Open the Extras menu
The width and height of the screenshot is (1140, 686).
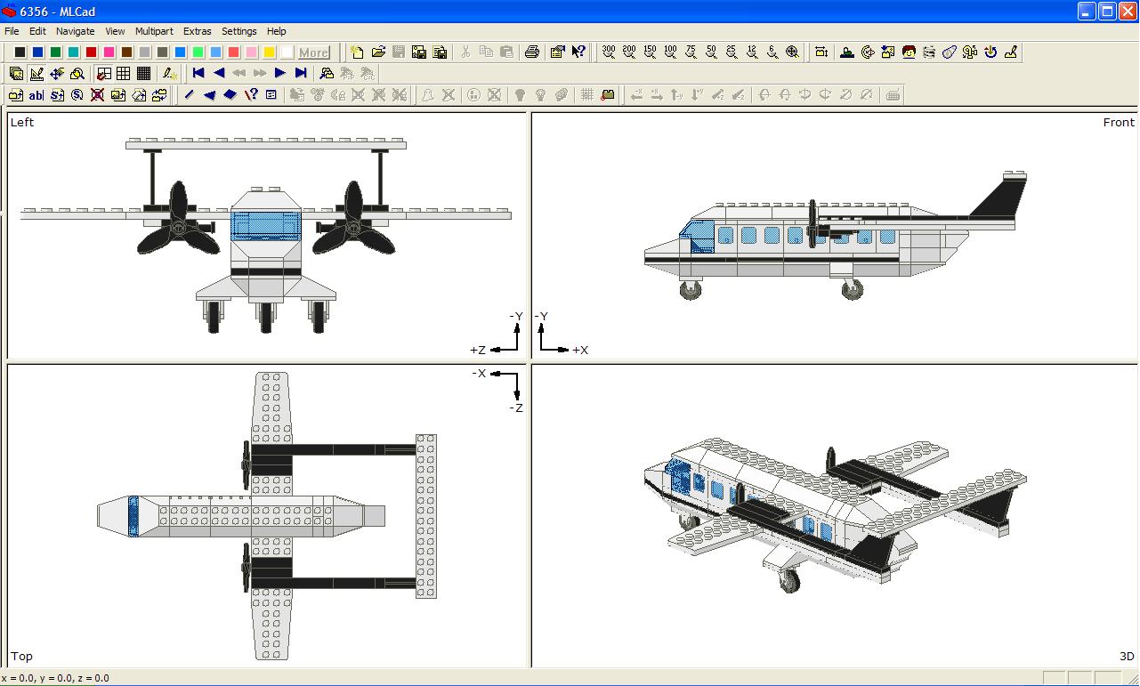[x=198, y=31]
